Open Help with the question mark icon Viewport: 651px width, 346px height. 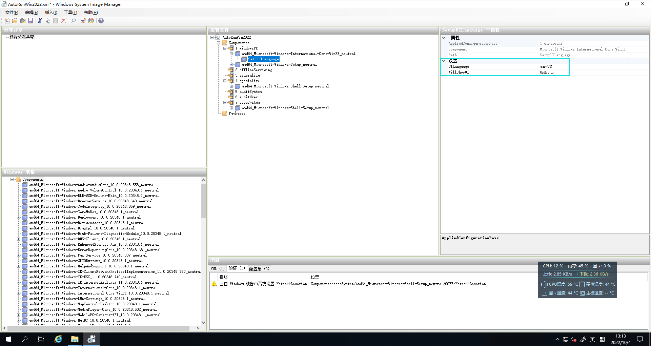pos(101,21)
